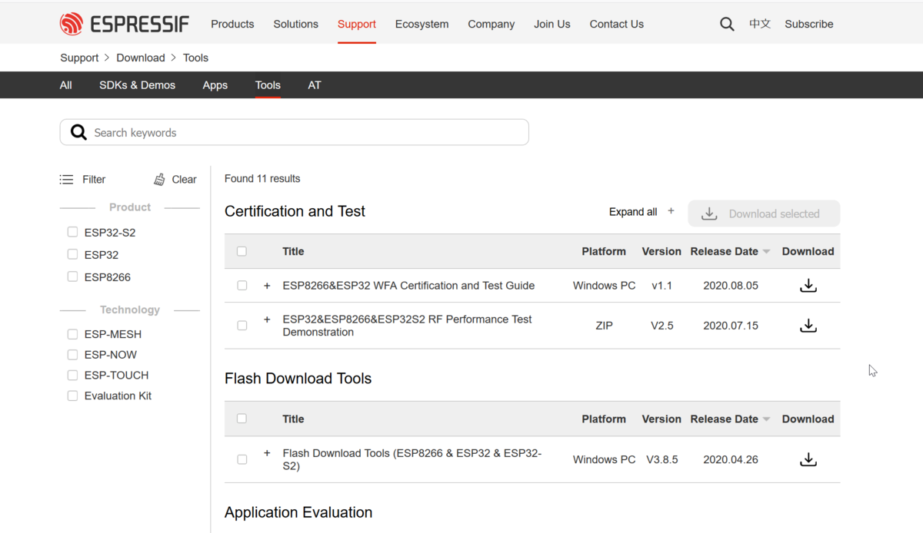Click the Espressif logo
Image resolution: width=923 pixels, height=533 pixels.
tap(125, 24)
